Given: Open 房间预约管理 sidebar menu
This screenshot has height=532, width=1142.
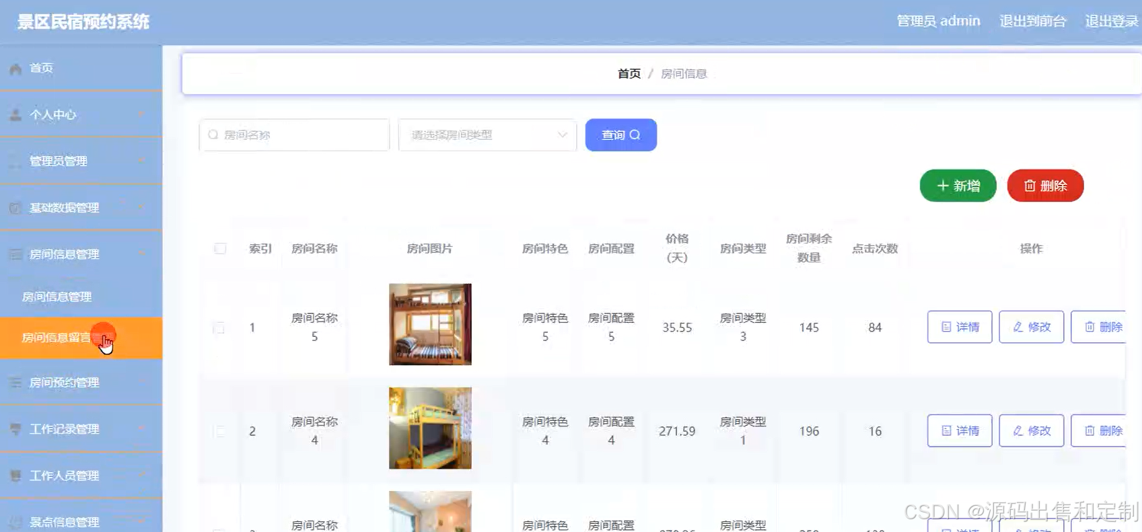Looking at the screenshot, I should point(81,383).
